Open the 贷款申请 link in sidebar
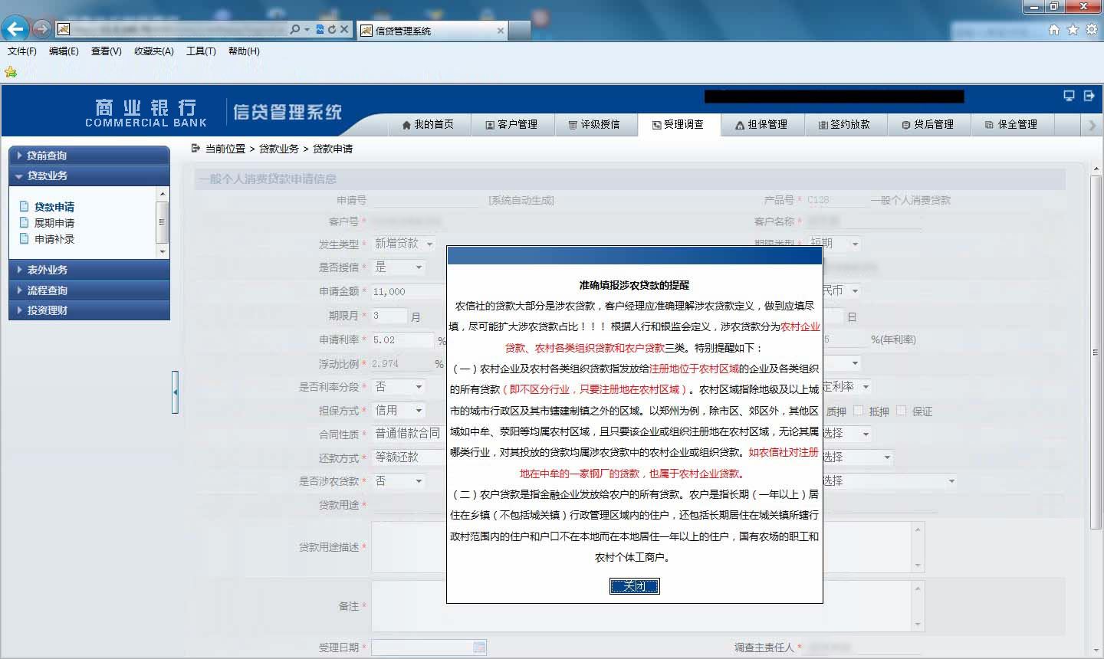The image size is (1104, 659). pos(54,207)
